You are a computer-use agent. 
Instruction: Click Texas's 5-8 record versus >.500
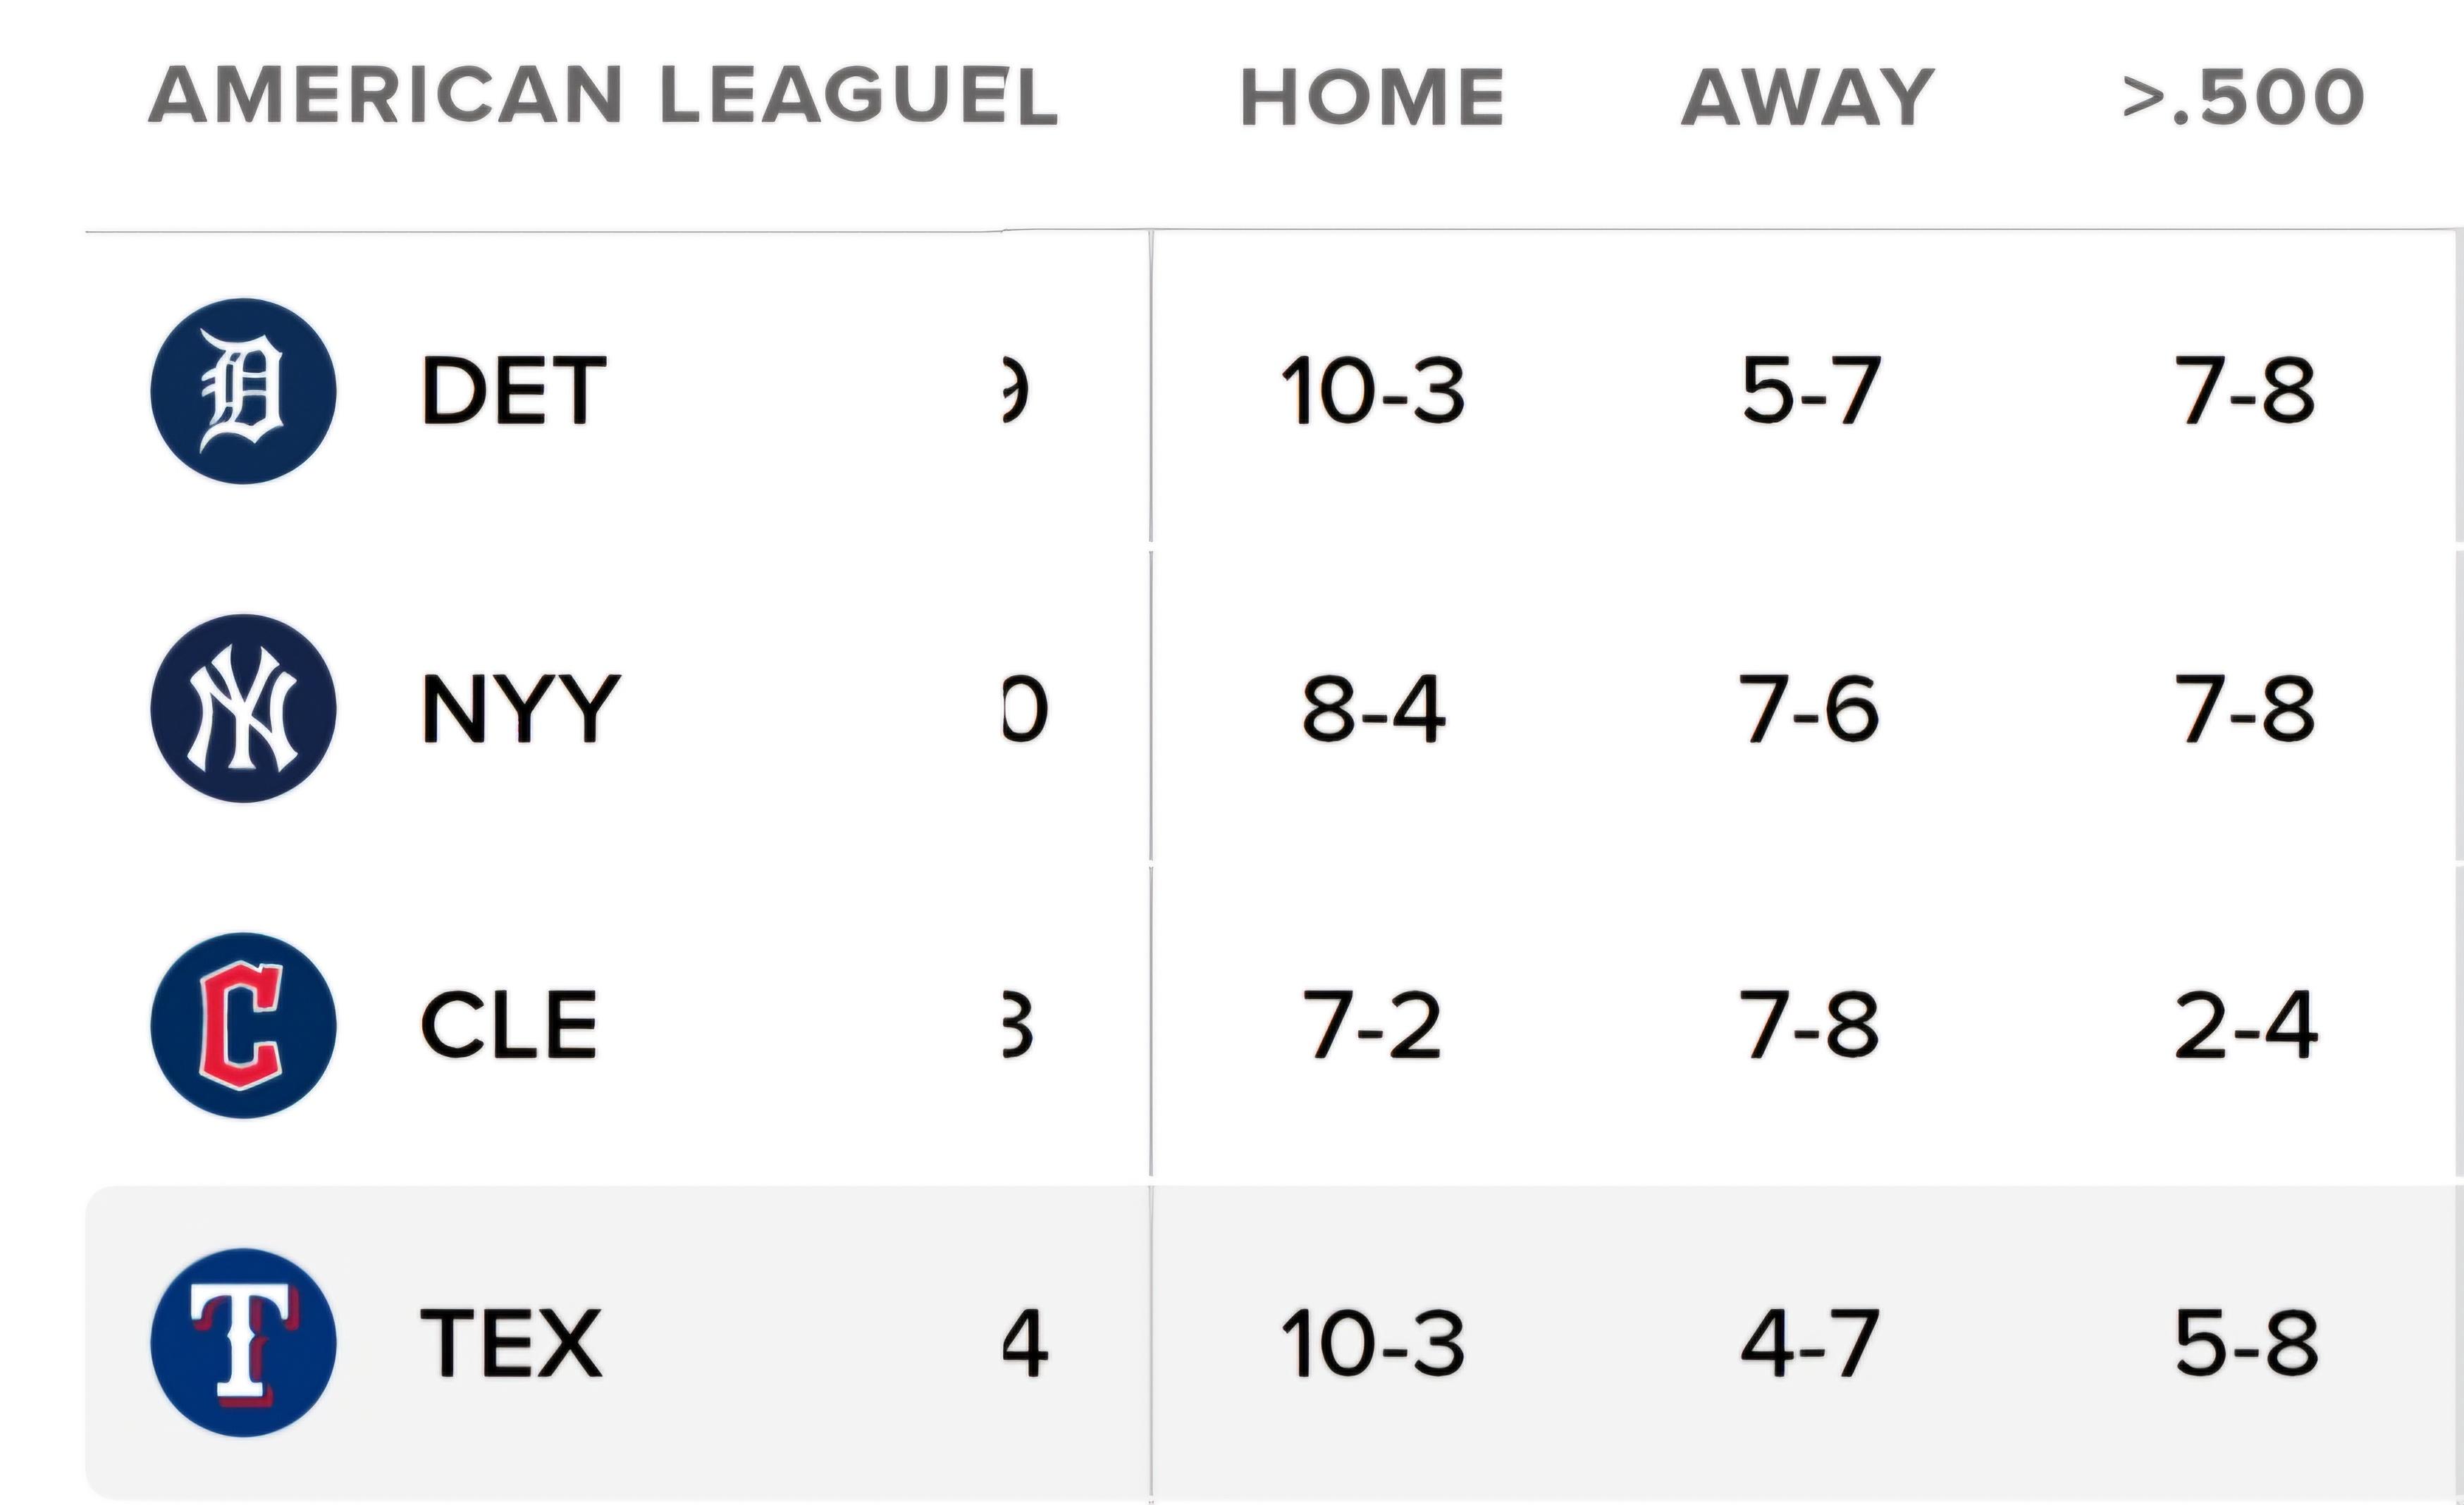2246,1343
